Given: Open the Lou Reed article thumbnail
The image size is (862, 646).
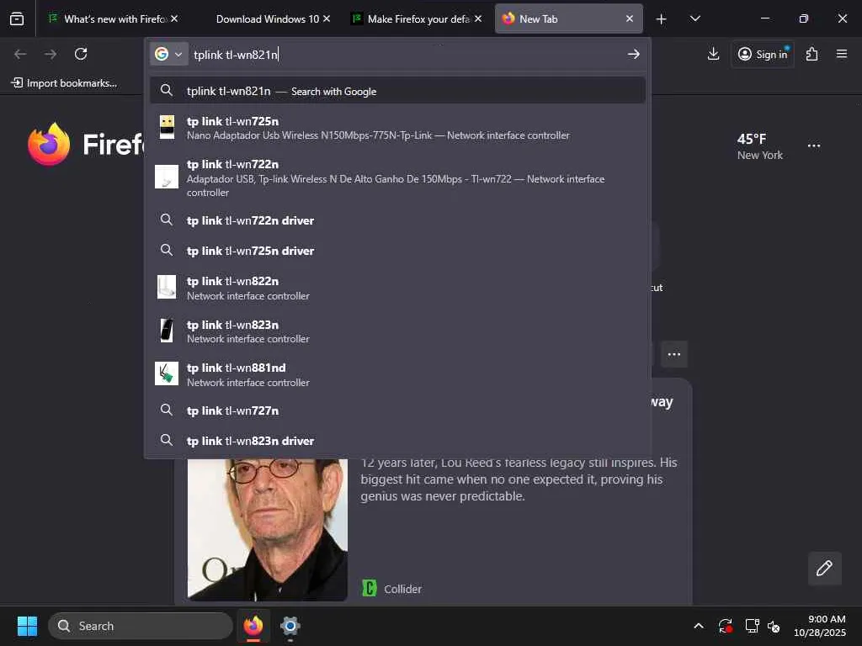Looking at the screenshot, I should click(x=267, y=529).
